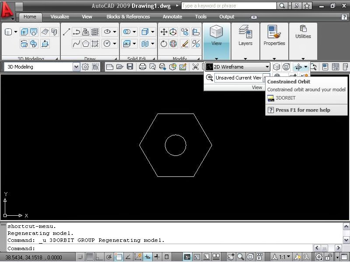Switch to the Visualize ribbon tab
Image resolution: width=350 pixels, height=262 pixels.
[59, 17]
